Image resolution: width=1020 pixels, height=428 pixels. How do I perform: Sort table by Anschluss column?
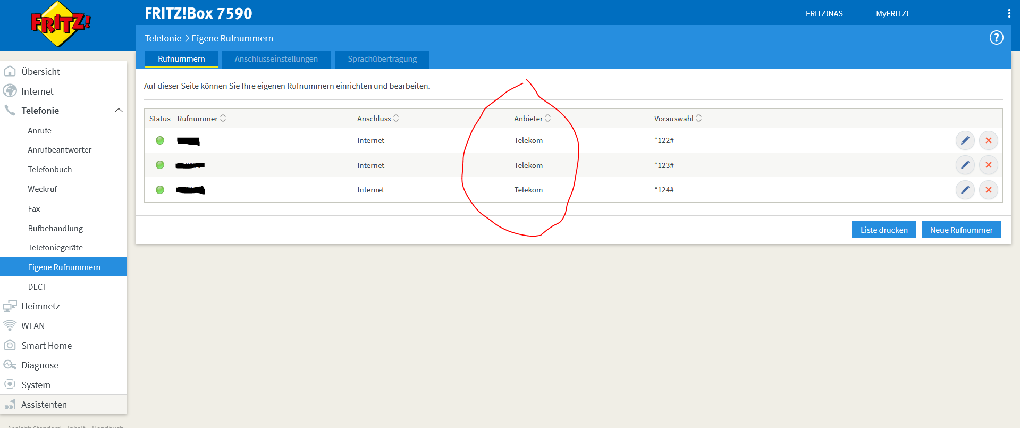396,118
